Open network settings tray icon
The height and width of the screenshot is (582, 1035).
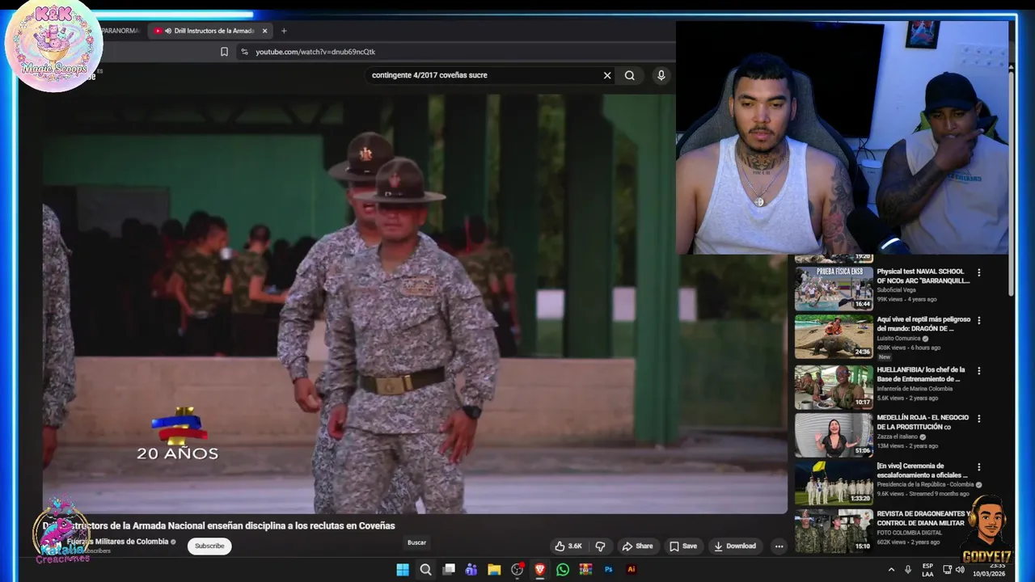(947, 569)
